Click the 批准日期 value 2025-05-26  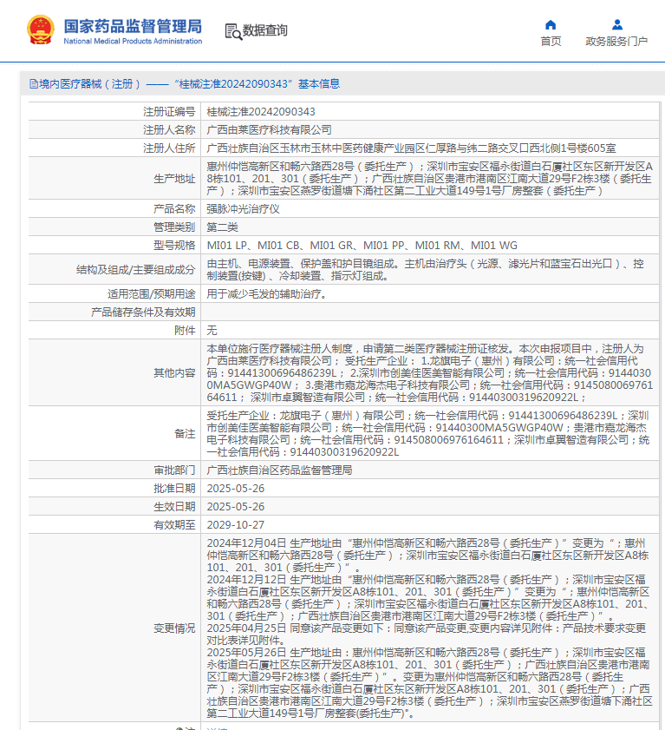235,489
